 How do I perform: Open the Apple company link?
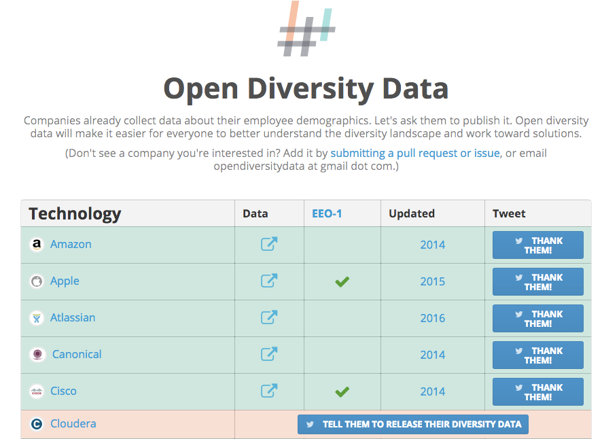65,281
